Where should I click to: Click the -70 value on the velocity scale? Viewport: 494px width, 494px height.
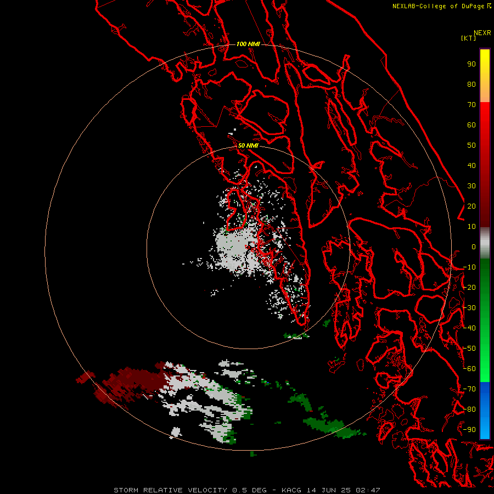click(469, 389)
